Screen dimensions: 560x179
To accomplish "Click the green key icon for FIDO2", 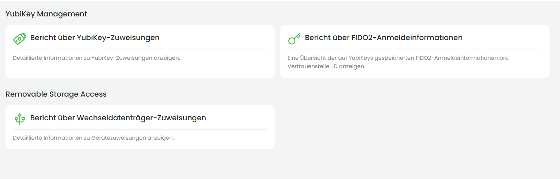I will [x=294, y=38].
